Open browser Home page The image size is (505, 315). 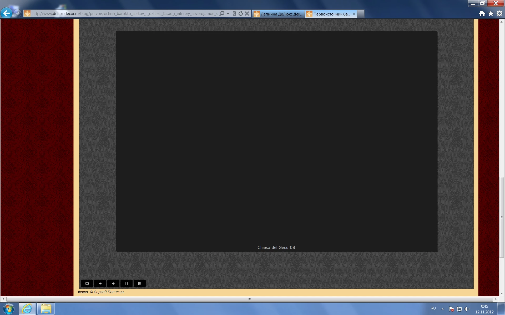pos(482,14)
